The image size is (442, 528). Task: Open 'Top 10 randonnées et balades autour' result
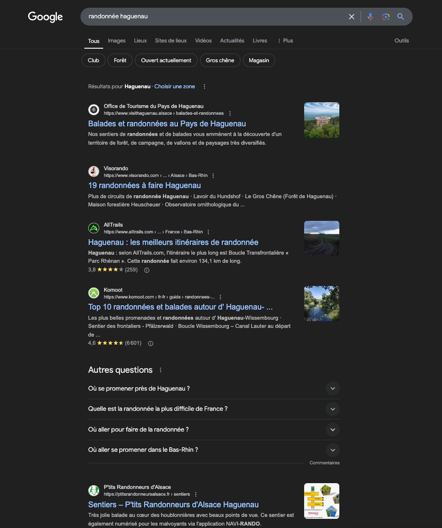[180, 307]
